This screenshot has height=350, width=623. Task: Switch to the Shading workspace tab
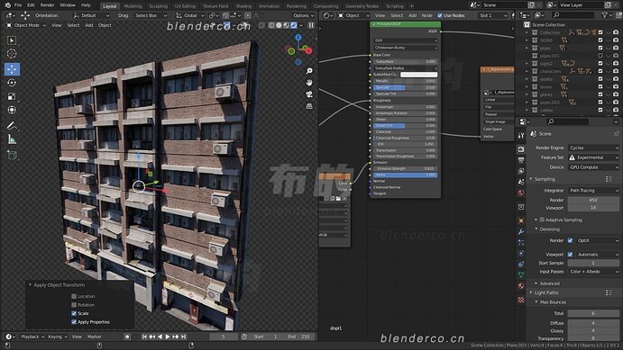(x=243, y=6)
